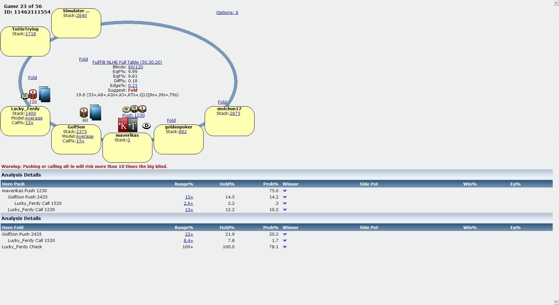Edit goldenpoker stack 882
Screen dimensions: 559x305
pos(183,131)
